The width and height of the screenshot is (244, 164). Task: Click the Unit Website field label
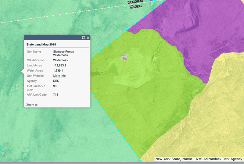tap(35, 76)
